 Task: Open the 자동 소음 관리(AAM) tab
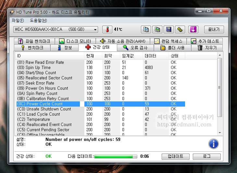pyautogui.click(x=123, y=41)
